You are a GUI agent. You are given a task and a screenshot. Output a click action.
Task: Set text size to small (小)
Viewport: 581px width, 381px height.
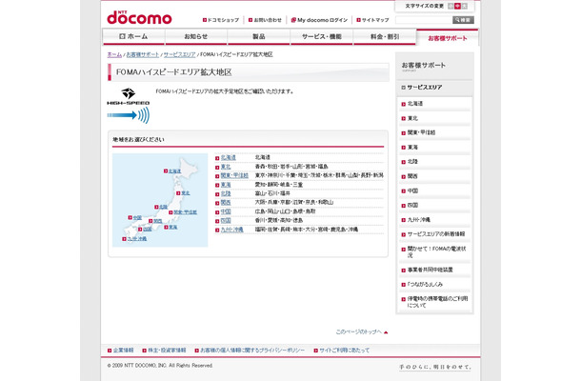[451, 6]
